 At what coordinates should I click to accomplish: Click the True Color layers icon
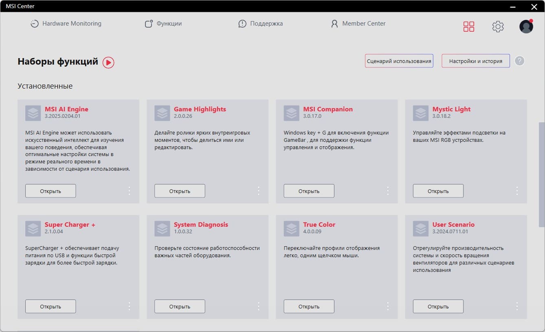coord(291,228)
